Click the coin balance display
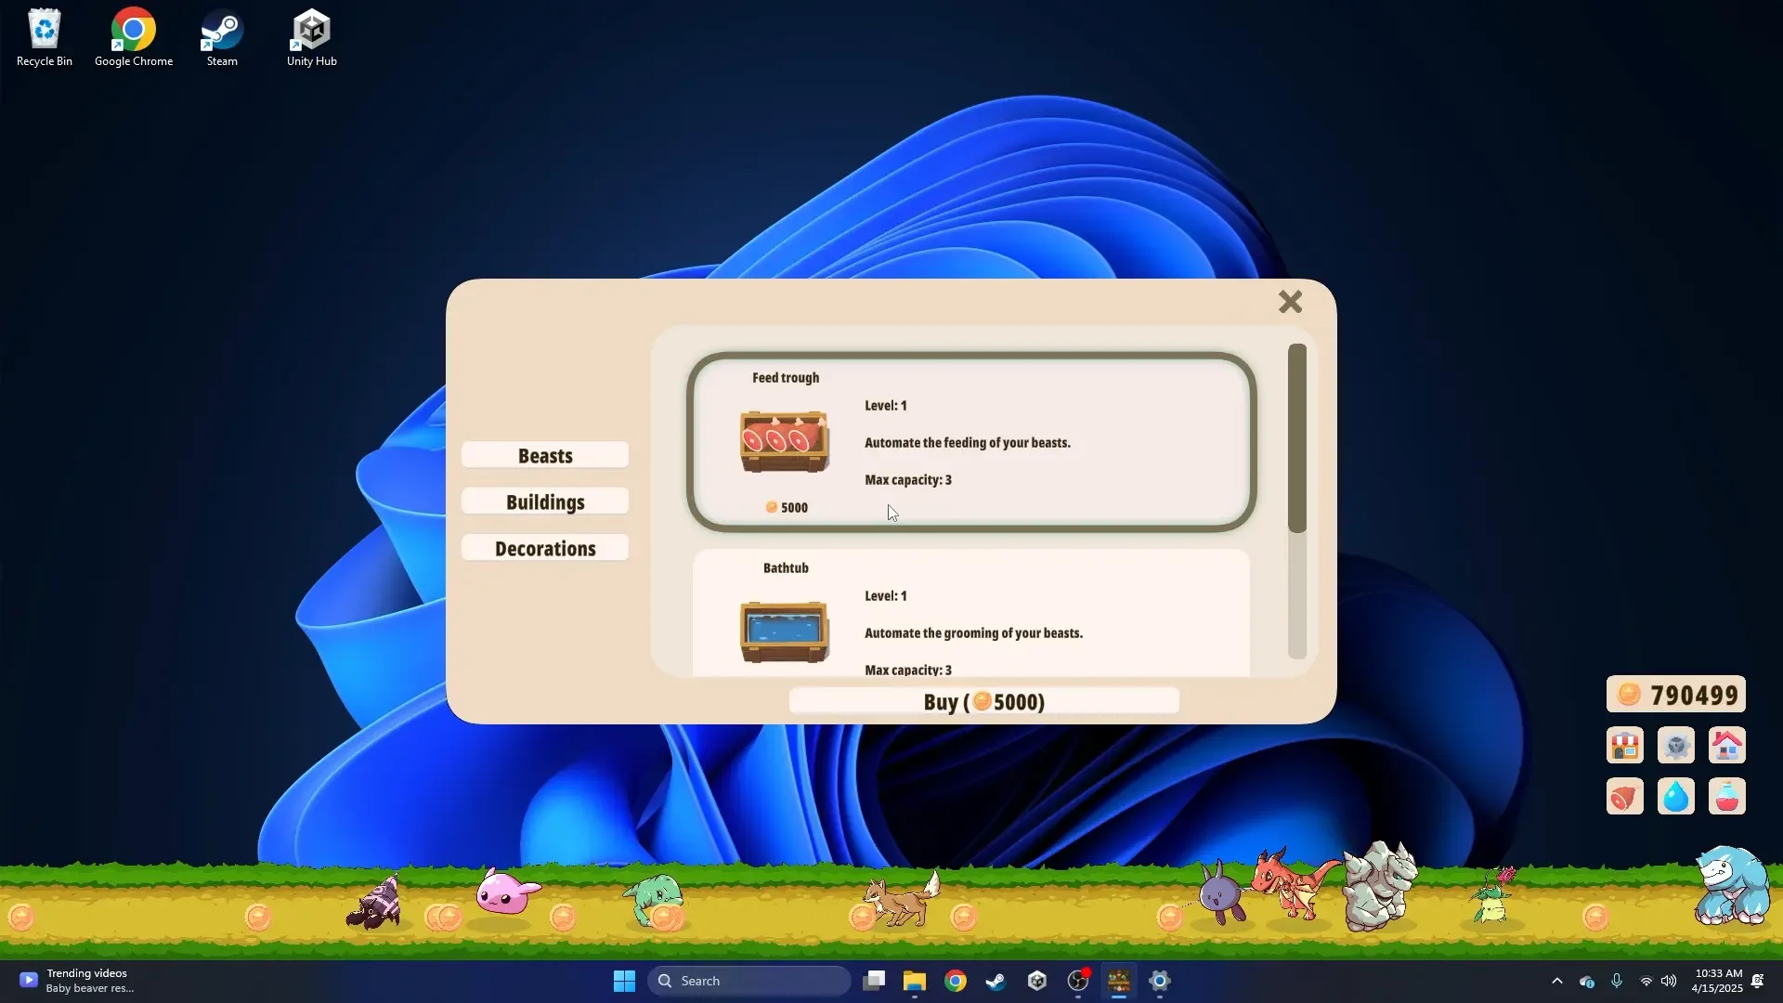The image size is (1783, 1003). point(1675,695)
